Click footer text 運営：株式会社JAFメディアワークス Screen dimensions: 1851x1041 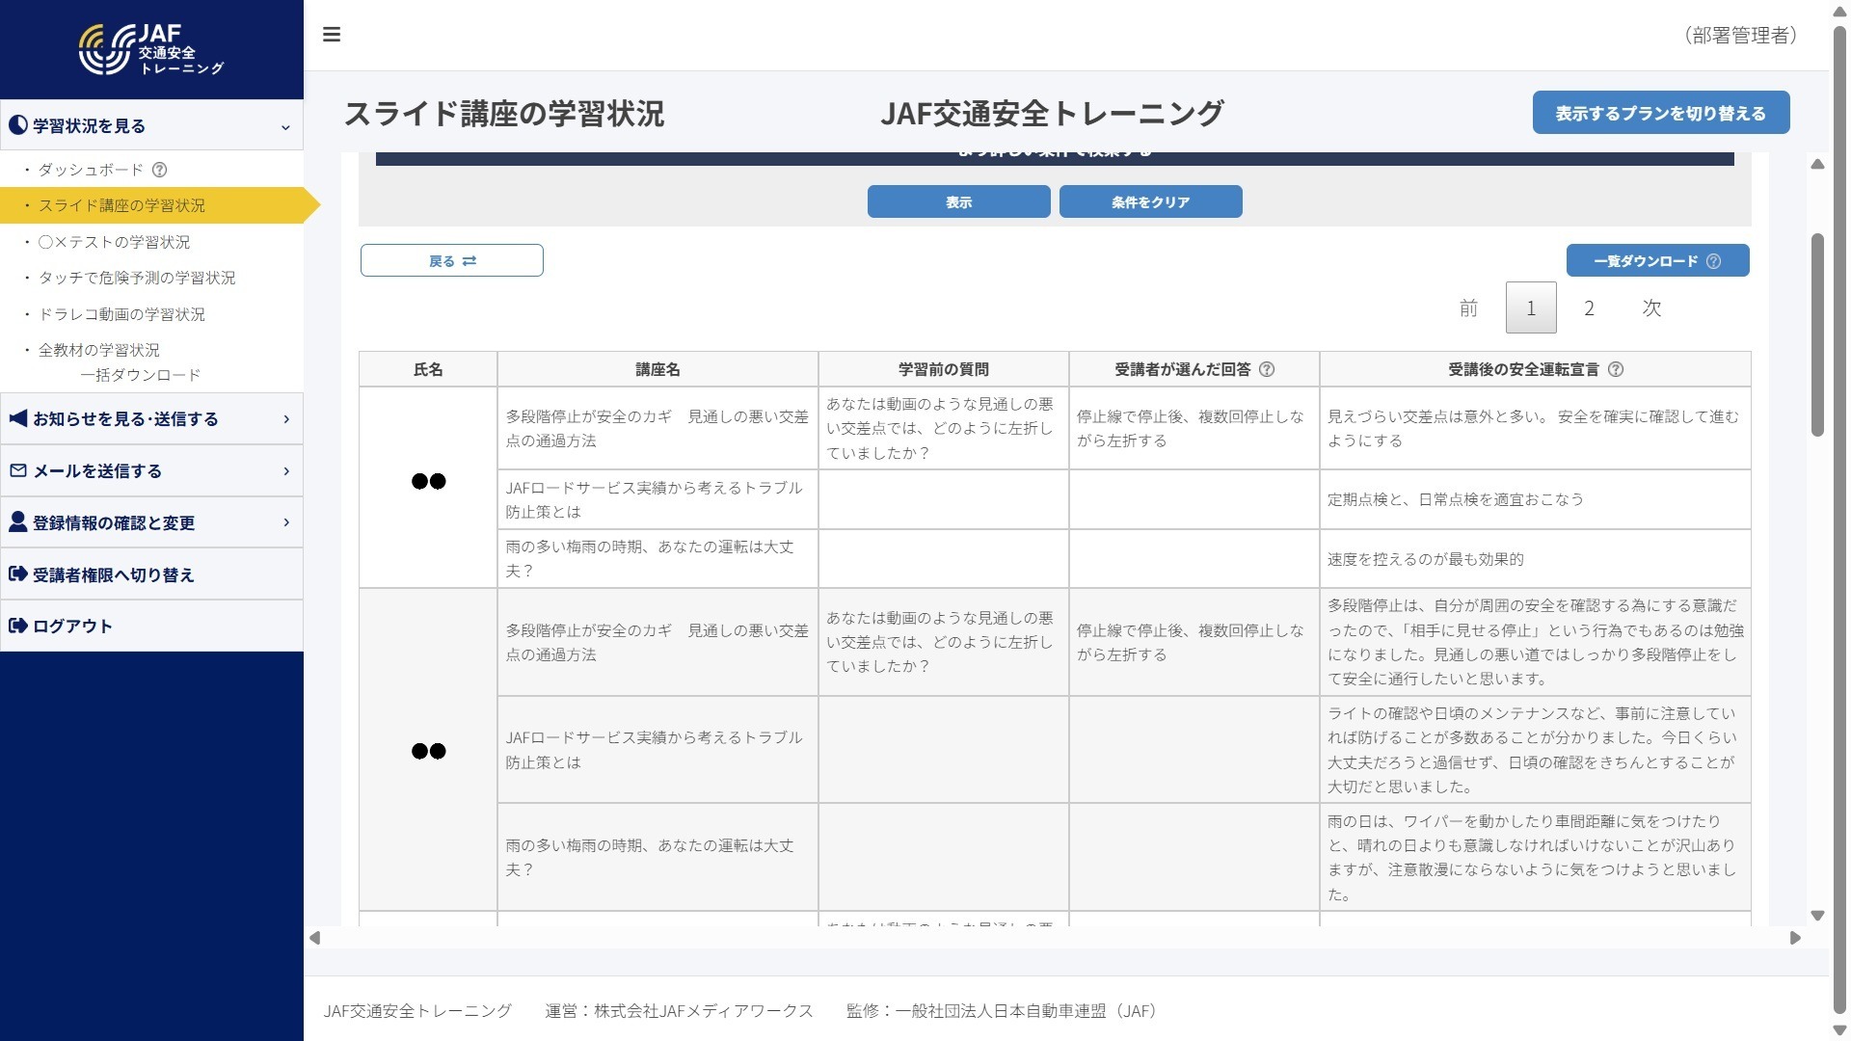[x=679, y=1011]
